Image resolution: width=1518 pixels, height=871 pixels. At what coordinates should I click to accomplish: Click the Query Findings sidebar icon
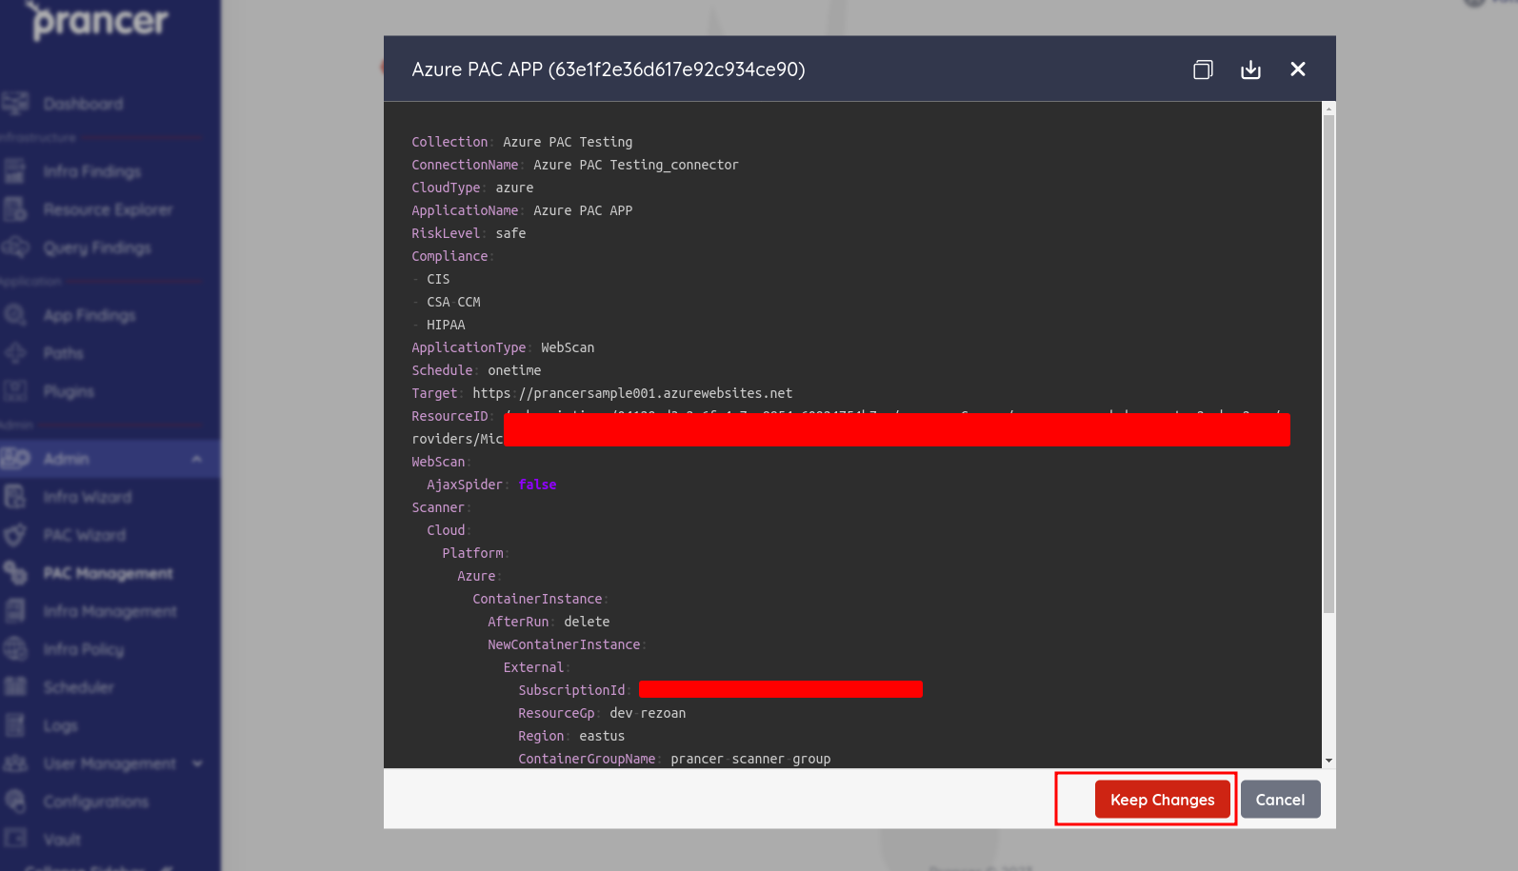coord(15,247)
